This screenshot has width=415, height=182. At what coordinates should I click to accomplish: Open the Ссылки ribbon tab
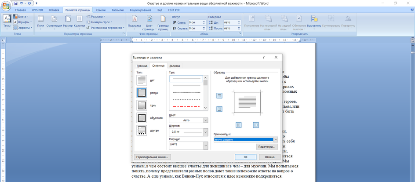pos(101,10)
